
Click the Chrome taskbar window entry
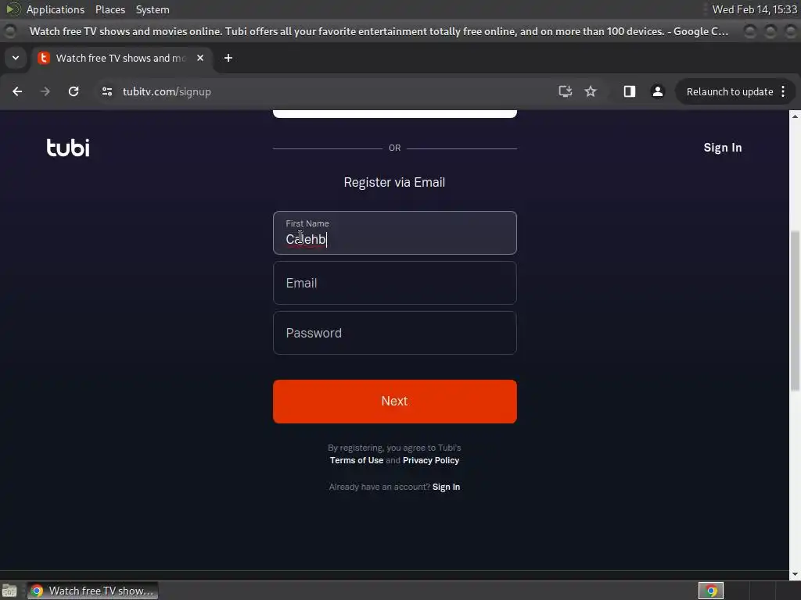[x=92, y=591]
